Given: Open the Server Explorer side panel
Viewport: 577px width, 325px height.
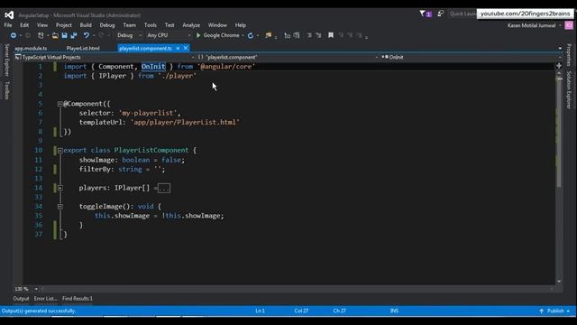Looking at the screenshot, I should [x=6, y=60].
